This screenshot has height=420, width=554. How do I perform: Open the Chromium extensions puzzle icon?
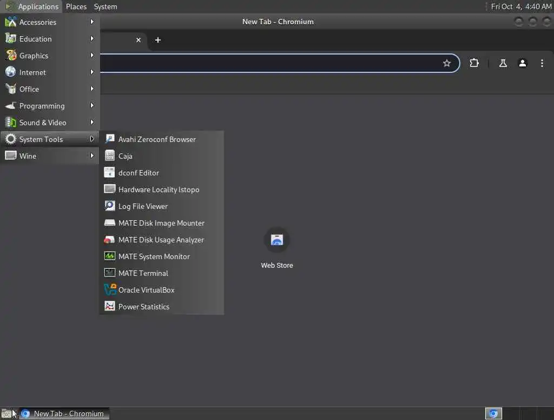[x=474, y=63]
